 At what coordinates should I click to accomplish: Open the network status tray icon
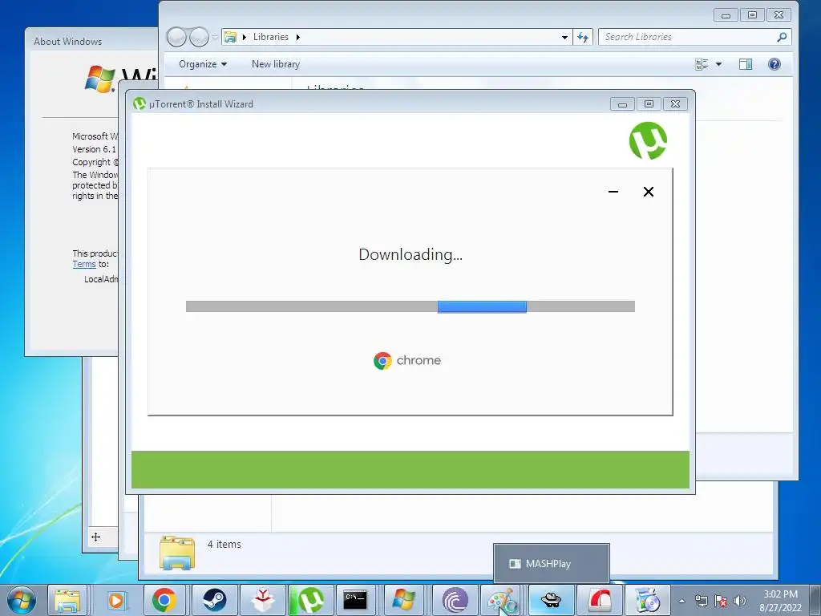pos(701,601)
